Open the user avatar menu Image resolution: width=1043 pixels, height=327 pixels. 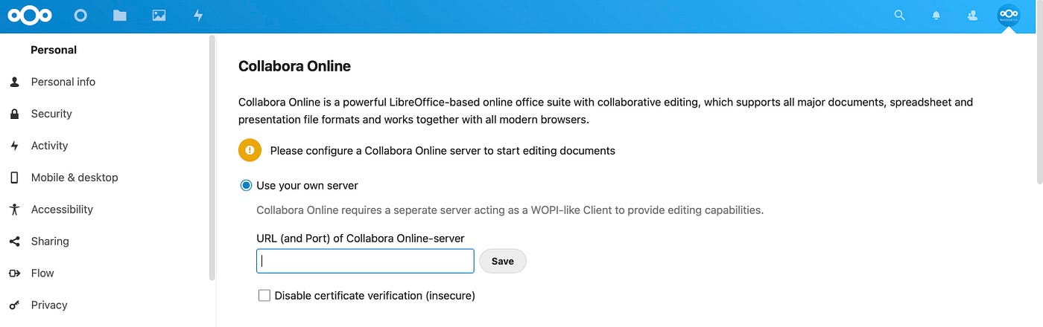[x=1008, y=15]
